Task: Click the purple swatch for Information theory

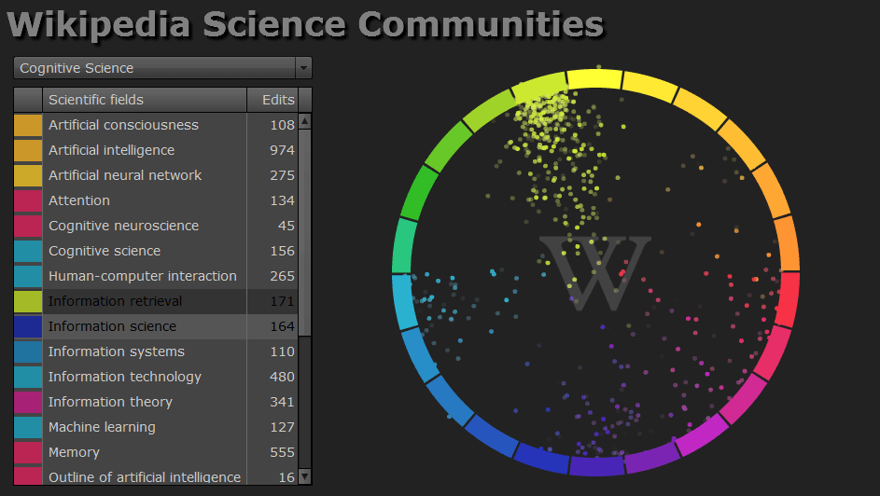Action: pos(28,403)
